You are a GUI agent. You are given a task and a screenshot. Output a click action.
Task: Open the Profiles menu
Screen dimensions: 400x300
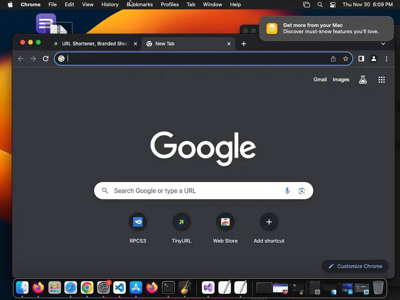coord(170,4)
